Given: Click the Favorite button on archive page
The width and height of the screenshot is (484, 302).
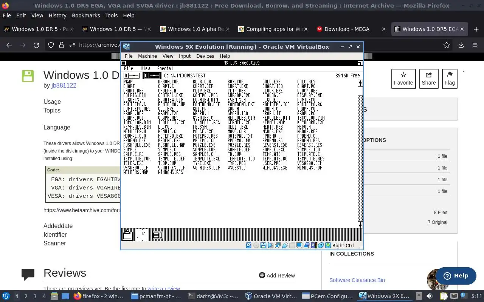Looking at the screenshot, I should tap(403, 79).
